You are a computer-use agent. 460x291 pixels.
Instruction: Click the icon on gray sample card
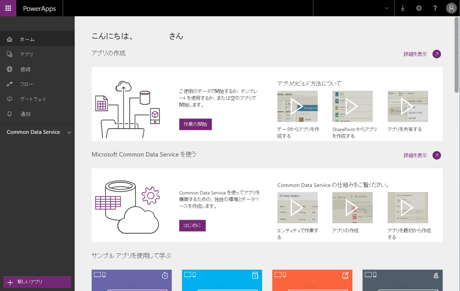pos(436,275)
